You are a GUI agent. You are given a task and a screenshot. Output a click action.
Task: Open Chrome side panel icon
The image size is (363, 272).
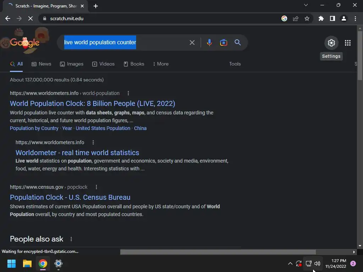[x=333, y=18]
